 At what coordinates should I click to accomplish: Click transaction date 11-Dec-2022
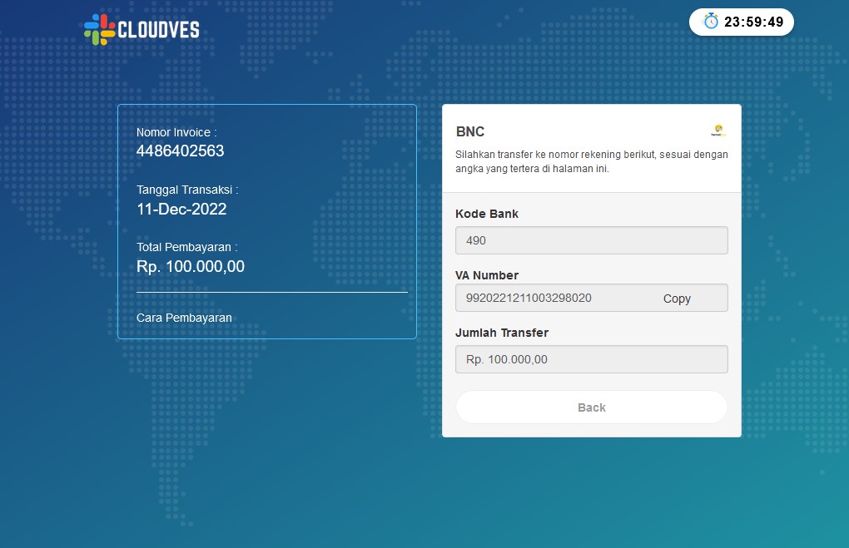181,209
